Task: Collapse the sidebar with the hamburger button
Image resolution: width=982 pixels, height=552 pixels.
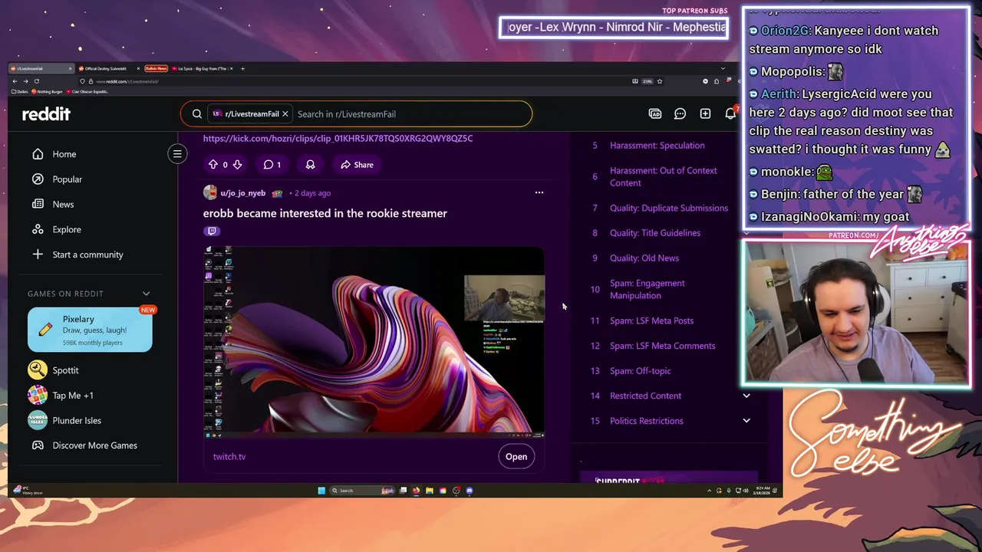Action: click(x=177, y=154)
